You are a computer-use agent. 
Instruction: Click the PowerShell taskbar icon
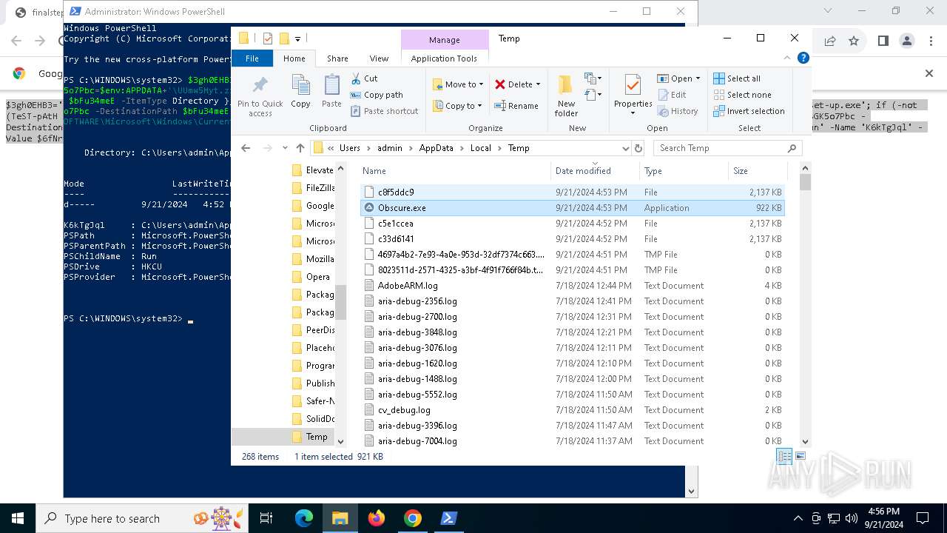(x=448, y=518)
